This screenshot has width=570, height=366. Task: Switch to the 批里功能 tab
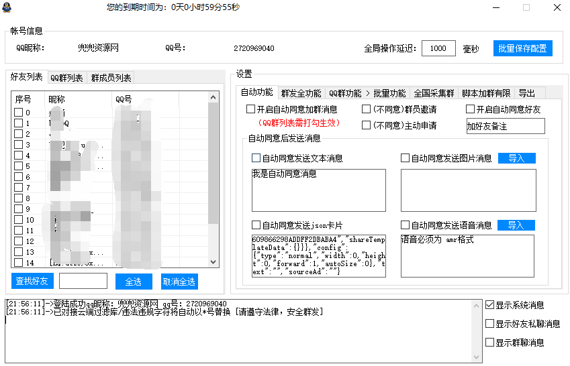tap(389, 93)
